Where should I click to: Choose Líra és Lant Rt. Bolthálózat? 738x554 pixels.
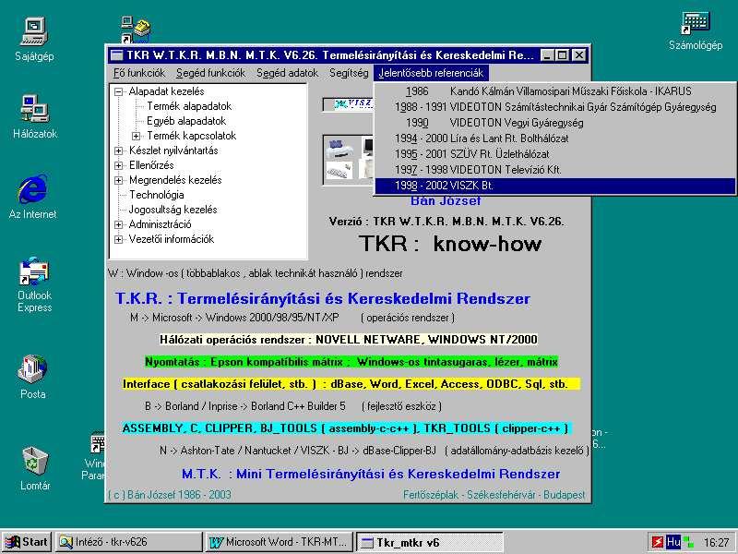(x=555, y=138)
